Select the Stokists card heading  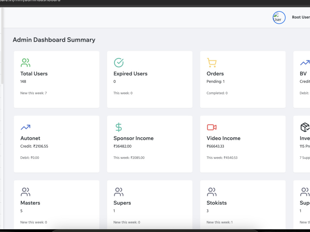click(217, 203)
